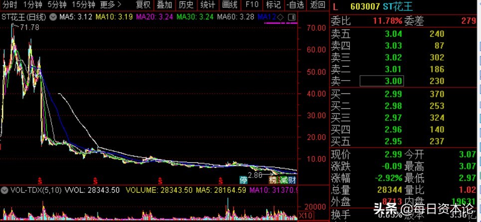Select the 画线 drawing tools button
The width and height of the screenshot is (481, 222).
click(229, 4)
